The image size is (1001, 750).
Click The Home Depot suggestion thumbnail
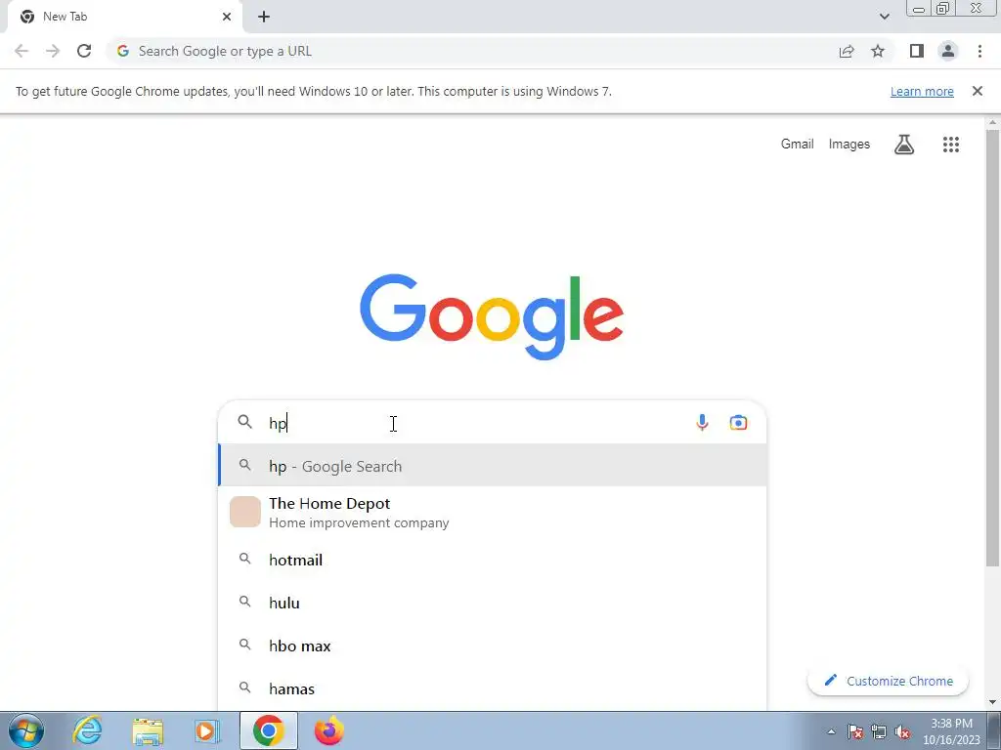click(245, 512)
